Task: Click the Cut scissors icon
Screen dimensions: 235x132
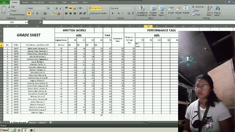Action: [x=9, y=7]
